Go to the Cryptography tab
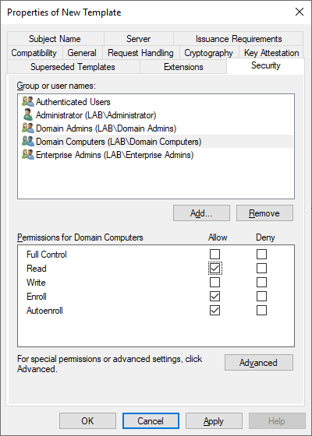The height and width of the screenshot is (436, 312). 209,53
